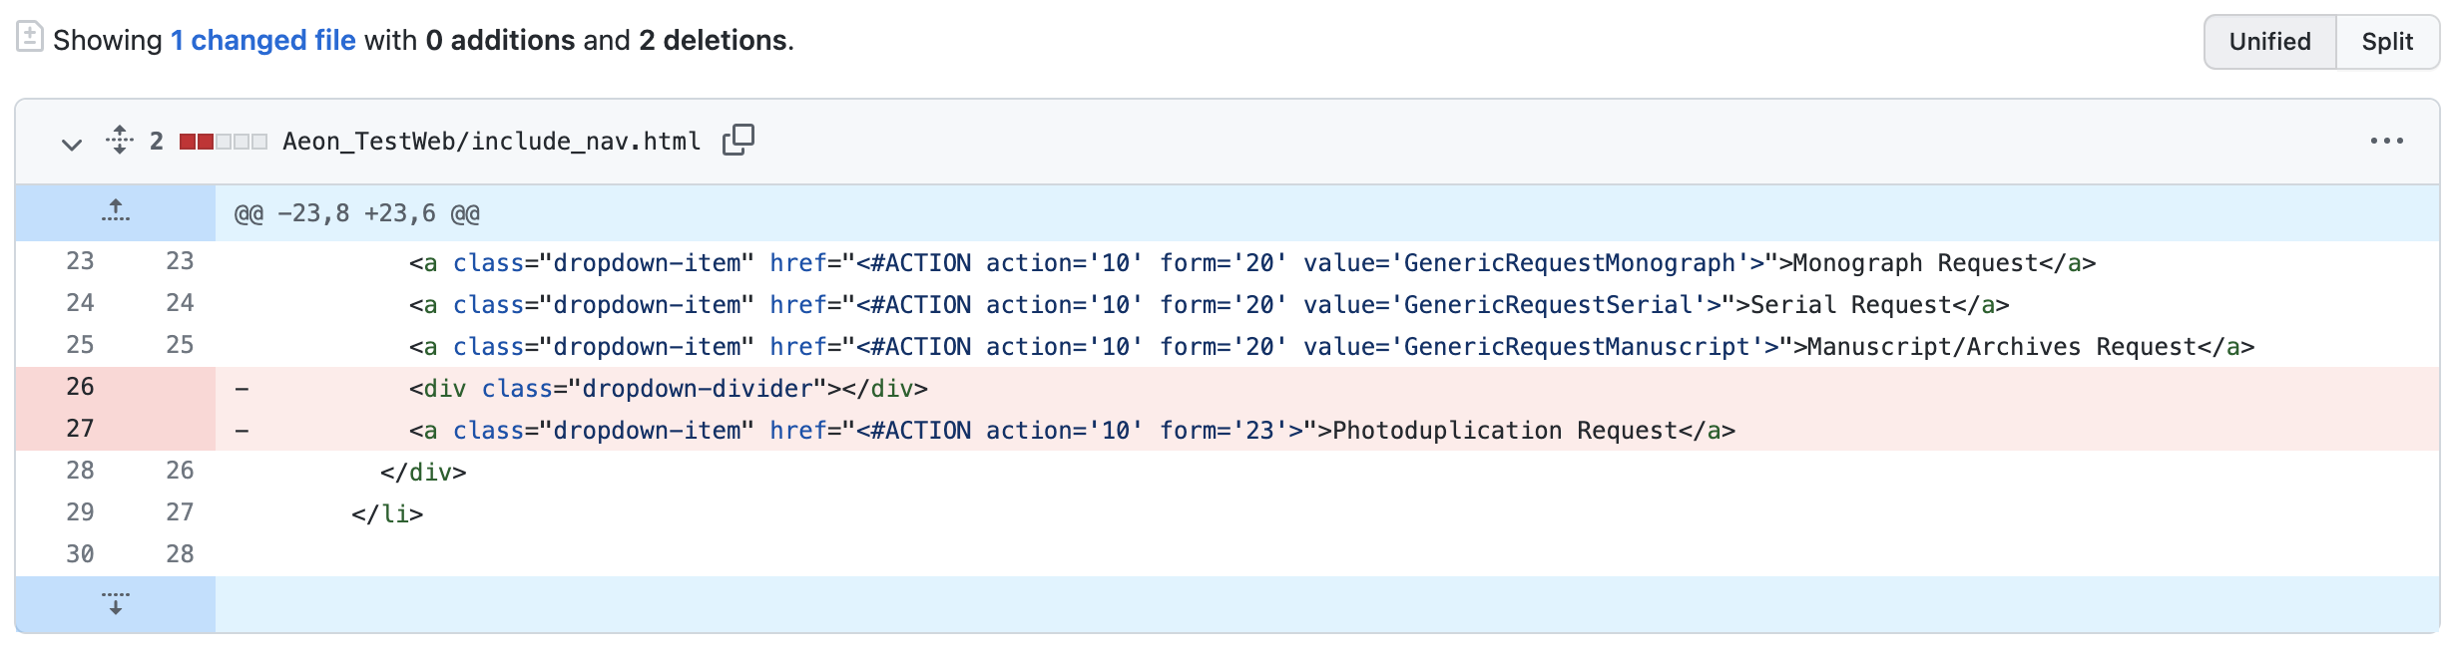Expand more context with the down arrow

coord(116,603)
